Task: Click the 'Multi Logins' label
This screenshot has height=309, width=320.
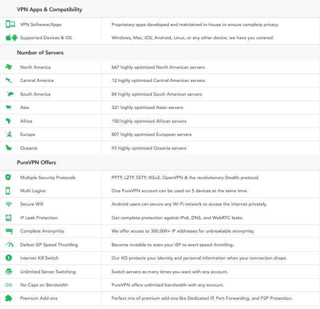Action: coord(33,191)
